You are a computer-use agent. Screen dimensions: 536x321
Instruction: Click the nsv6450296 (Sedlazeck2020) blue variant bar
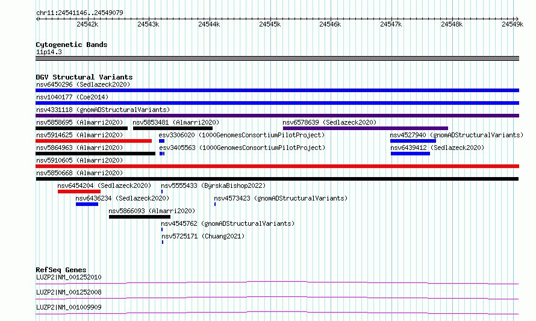pos(277,90)
